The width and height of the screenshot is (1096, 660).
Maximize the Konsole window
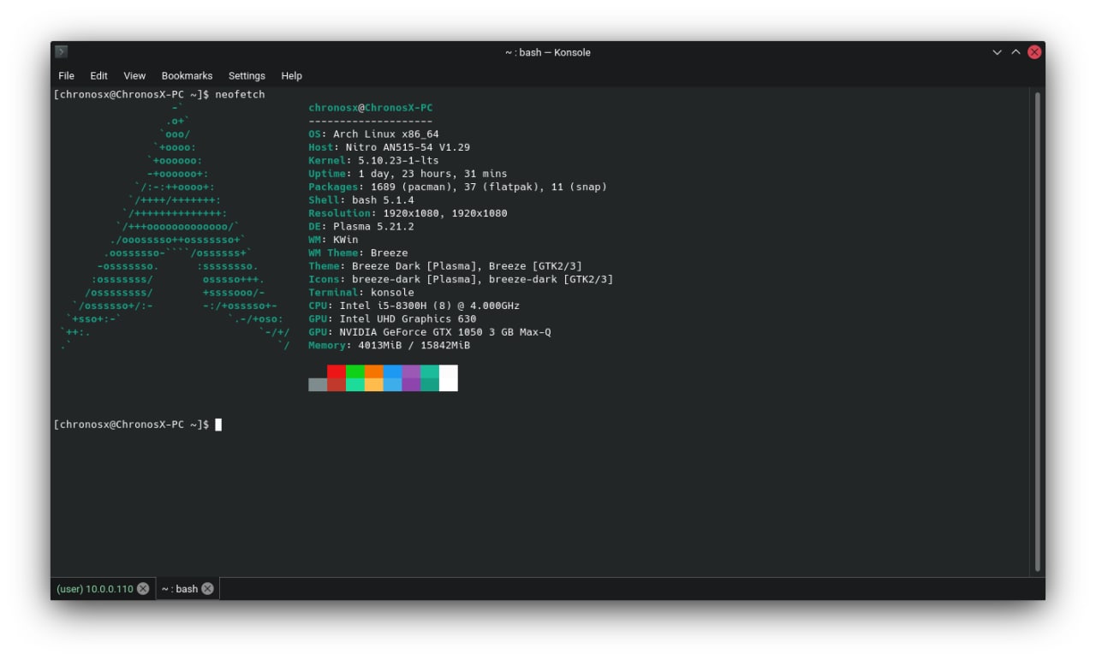click(1016, 52)
